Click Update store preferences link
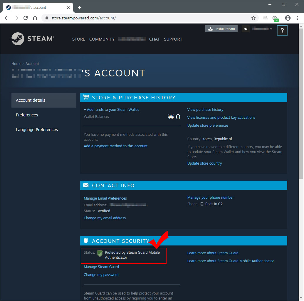Screen dimensions: 304x301 click(x=208, y=126)
